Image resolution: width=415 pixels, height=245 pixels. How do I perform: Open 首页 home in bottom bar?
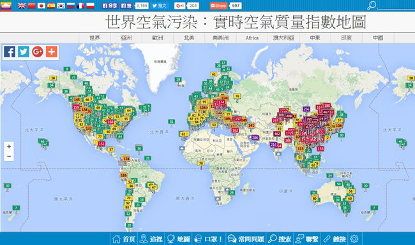(124, 239)
